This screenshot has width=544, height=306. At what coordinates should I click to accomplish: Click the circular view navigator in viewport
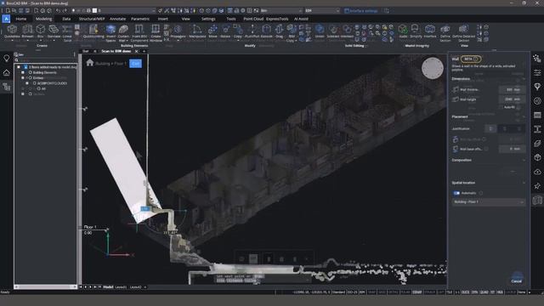[x=433, y=68]
